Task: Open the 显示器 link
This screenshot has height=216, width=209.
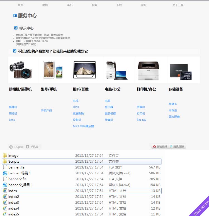Action: 109,107
